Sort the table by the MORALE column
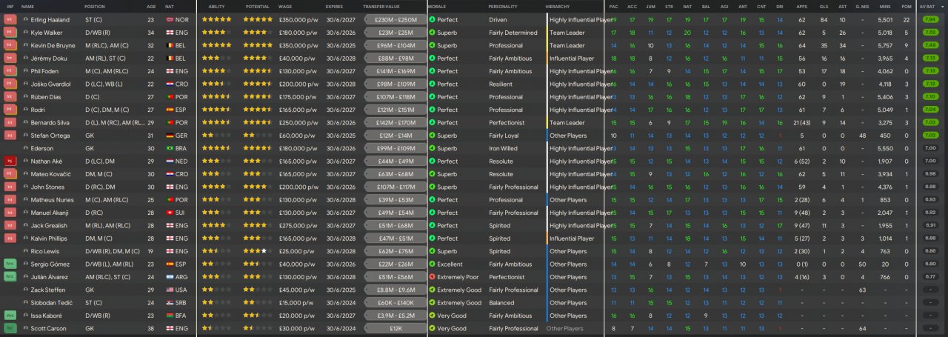Viewport: 948px width, 337px height. coord(438,6)
